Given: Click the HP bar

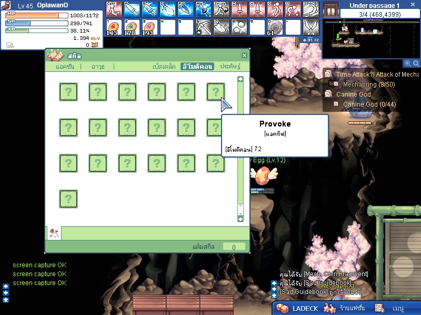Looking at the screenshot, I should [x=37, y=15].
